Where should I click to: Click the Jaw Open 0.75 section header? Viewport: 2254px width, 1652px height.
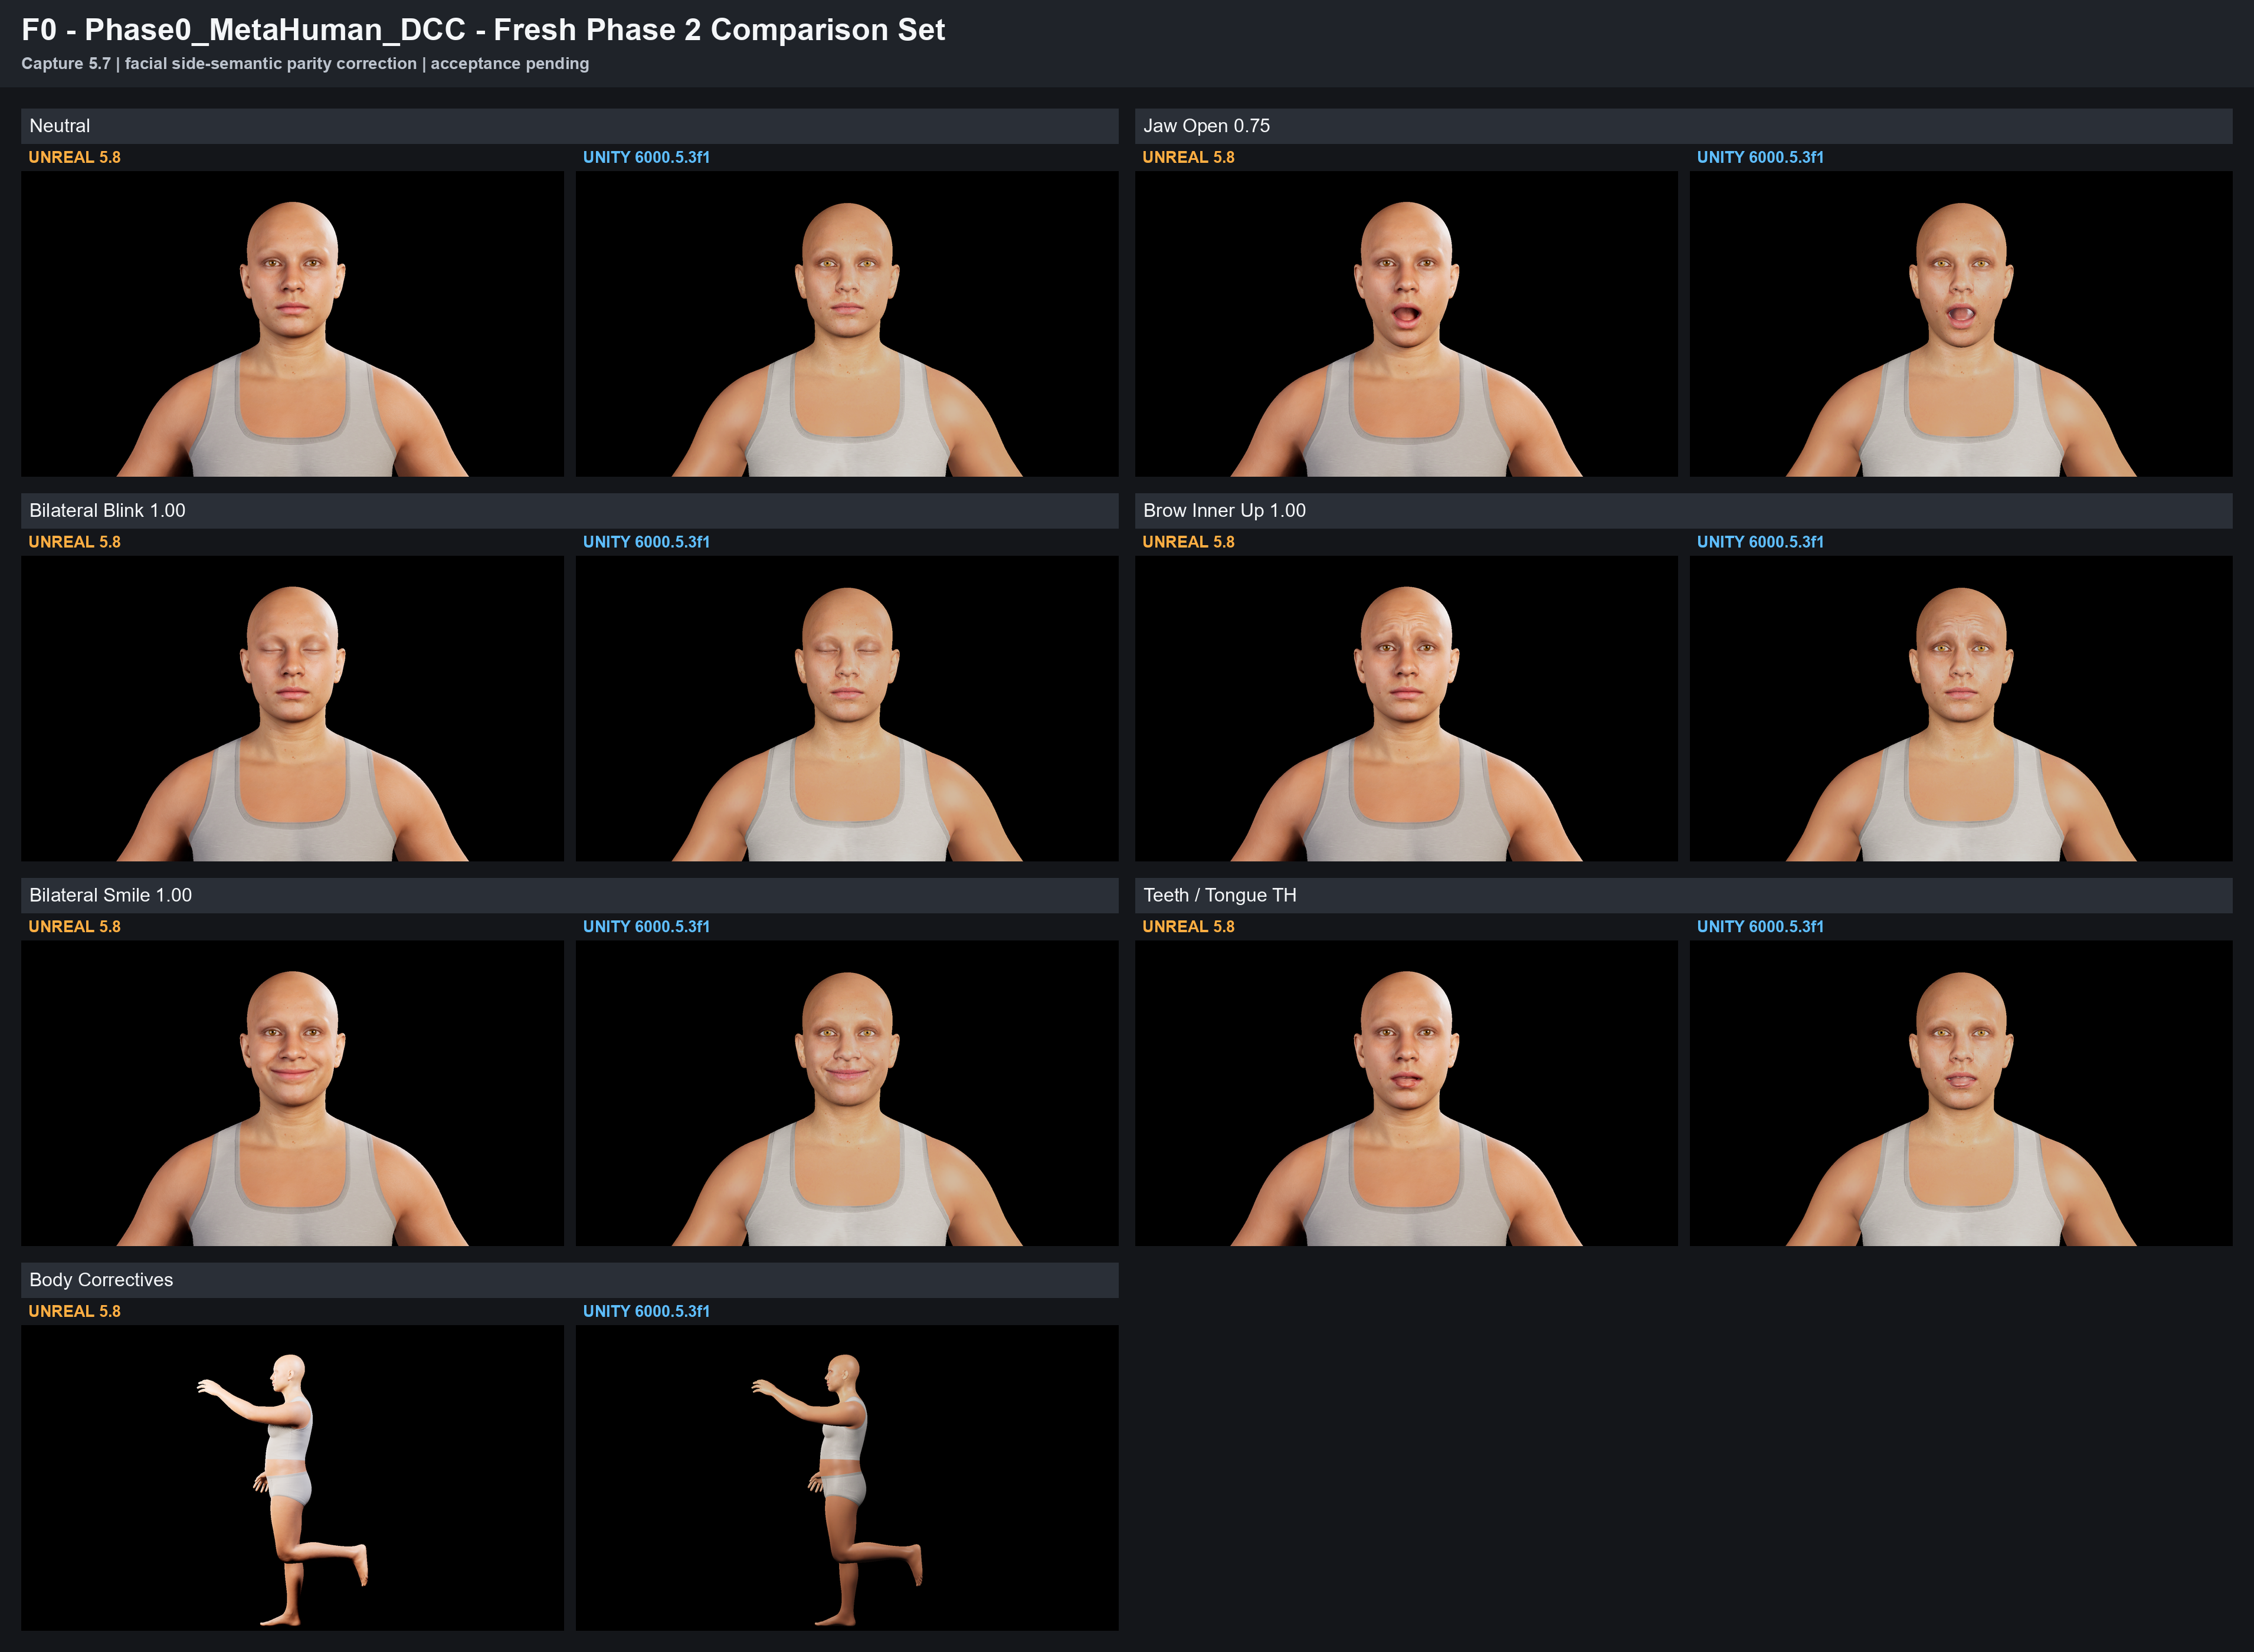(x=1684, y=126)
